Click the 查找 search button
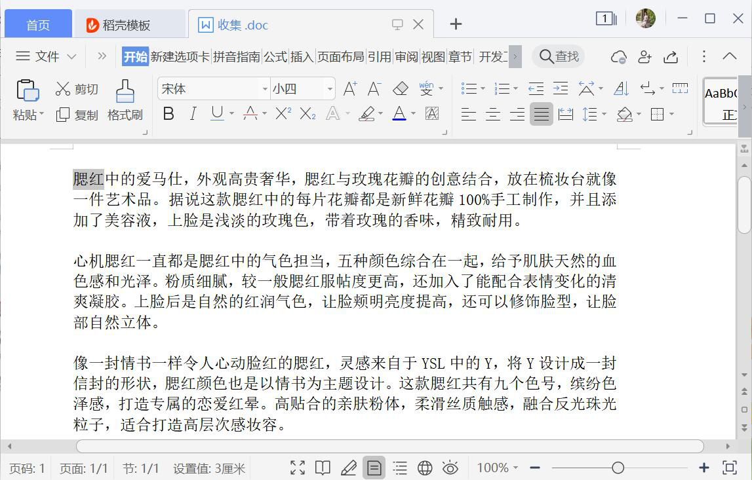 (x=559, y=57)
